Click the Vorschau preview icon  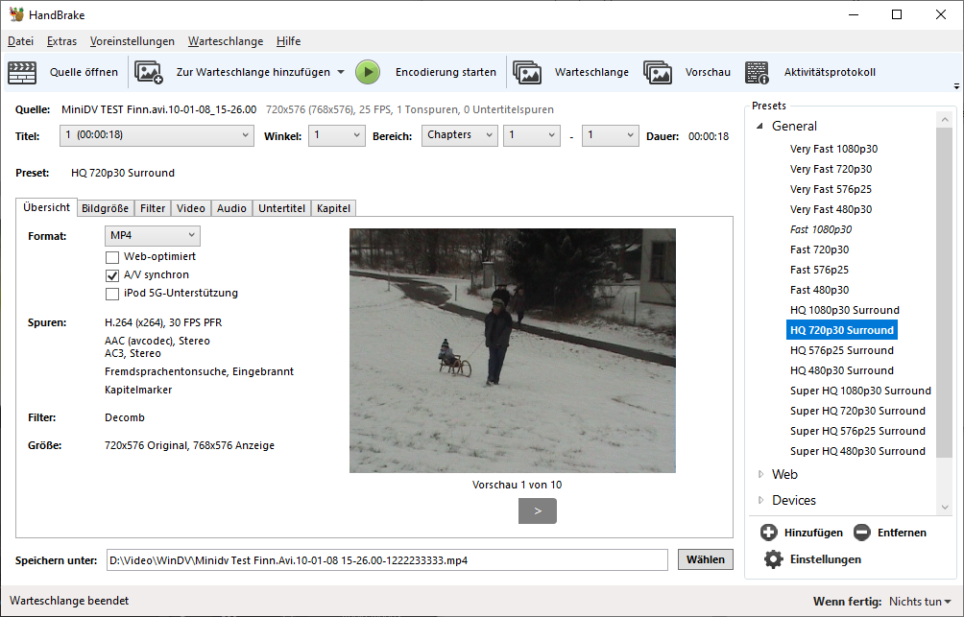coord(658,73)
